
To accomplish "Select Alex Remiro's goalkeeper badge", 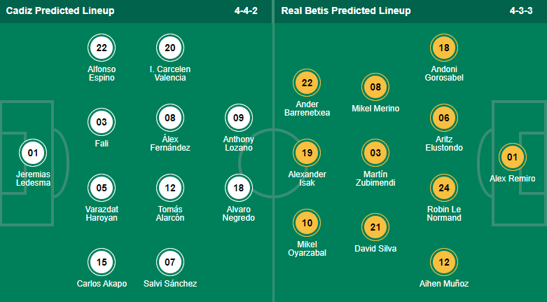I will click(x=512, y=157).
